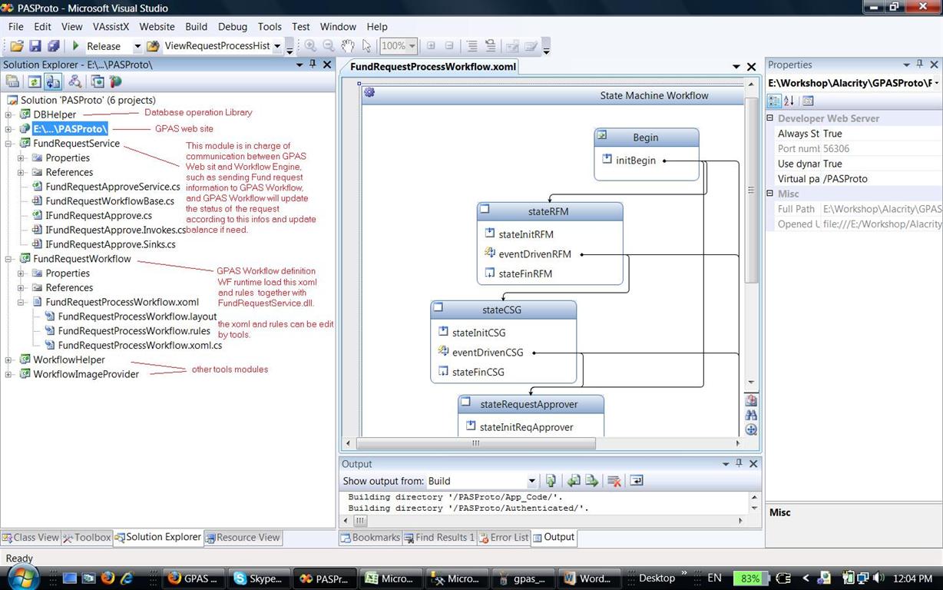Open the Build menu
943x590 pixels.
pos(197,26)
